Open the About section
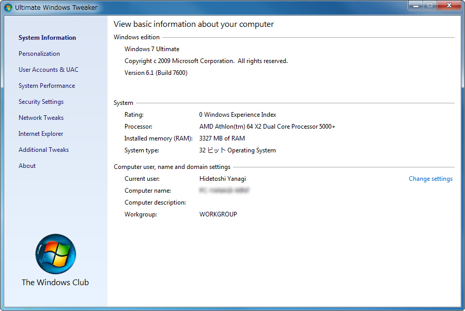The height and width of the screenshot is (311, 465). click(27, 166)
